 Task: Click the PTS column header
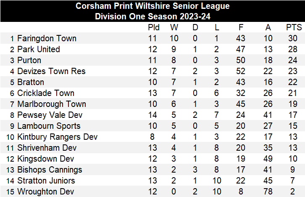(294, 27)
